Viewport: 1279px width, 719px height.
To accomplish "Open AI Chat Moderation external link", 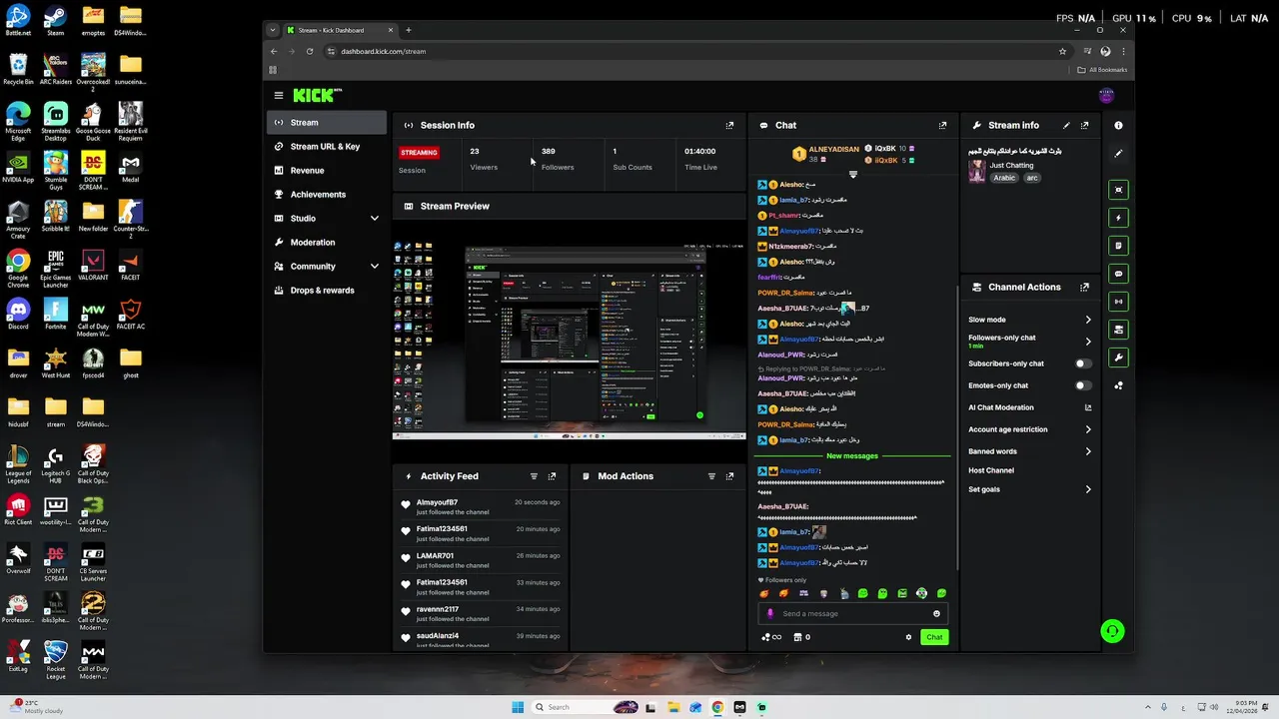I will point(1088,407).
